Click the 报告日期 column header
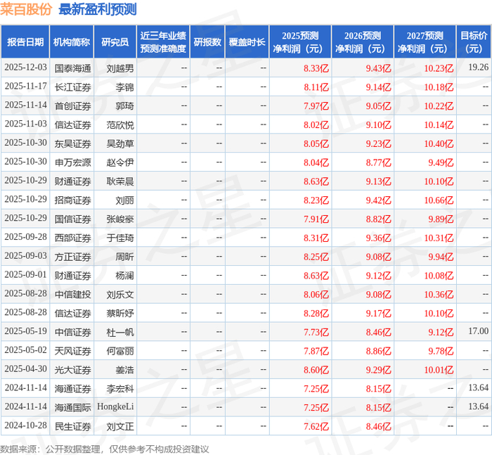Viewport: 492px width, 455px height. (25, 41)
